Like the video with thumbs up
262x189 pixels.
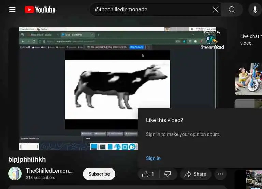(148, 174)
